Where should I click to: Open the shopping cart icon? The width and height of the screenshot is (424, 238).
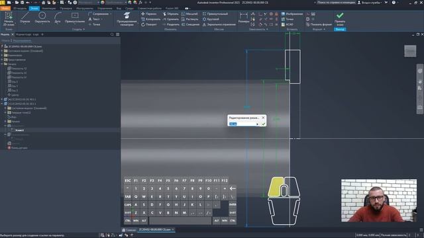coord(386,3)
